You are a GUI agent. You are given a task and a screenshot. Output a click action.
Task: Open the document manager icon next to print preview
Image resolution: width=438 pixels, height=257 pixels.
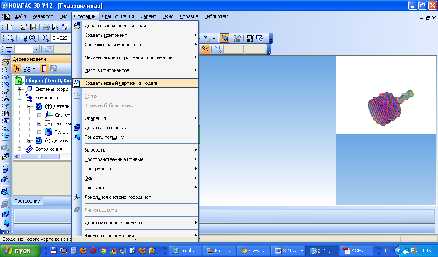tap(65, 27)
